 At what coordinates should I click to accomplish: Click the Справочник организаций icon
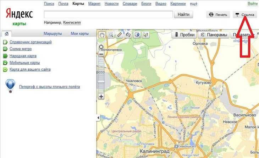pyautogui.click(x=5, y=42)
